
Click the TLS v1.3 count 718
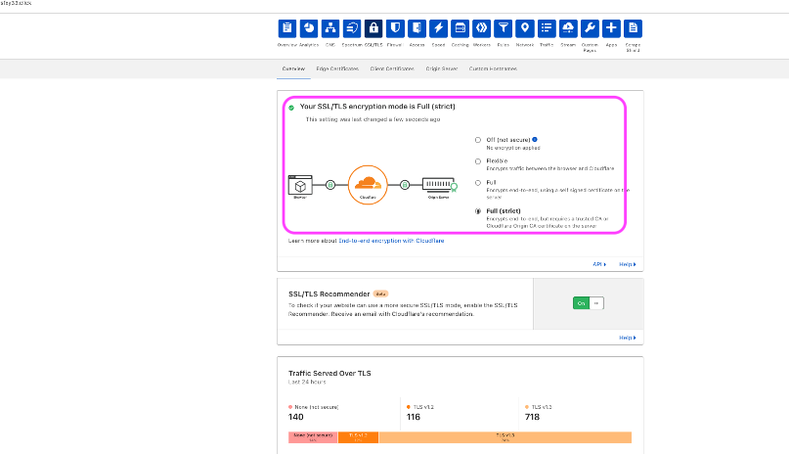point(532,417)
